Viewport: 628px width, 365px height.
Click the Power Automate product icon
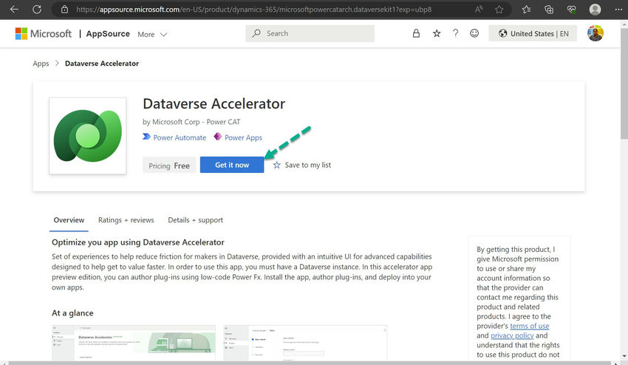[x=146, y=137]
